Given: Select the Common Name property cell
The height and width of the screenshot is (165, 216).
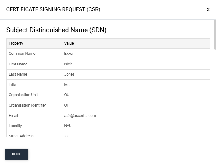Looking at the screenshot, I should click(x=22, y=54).
